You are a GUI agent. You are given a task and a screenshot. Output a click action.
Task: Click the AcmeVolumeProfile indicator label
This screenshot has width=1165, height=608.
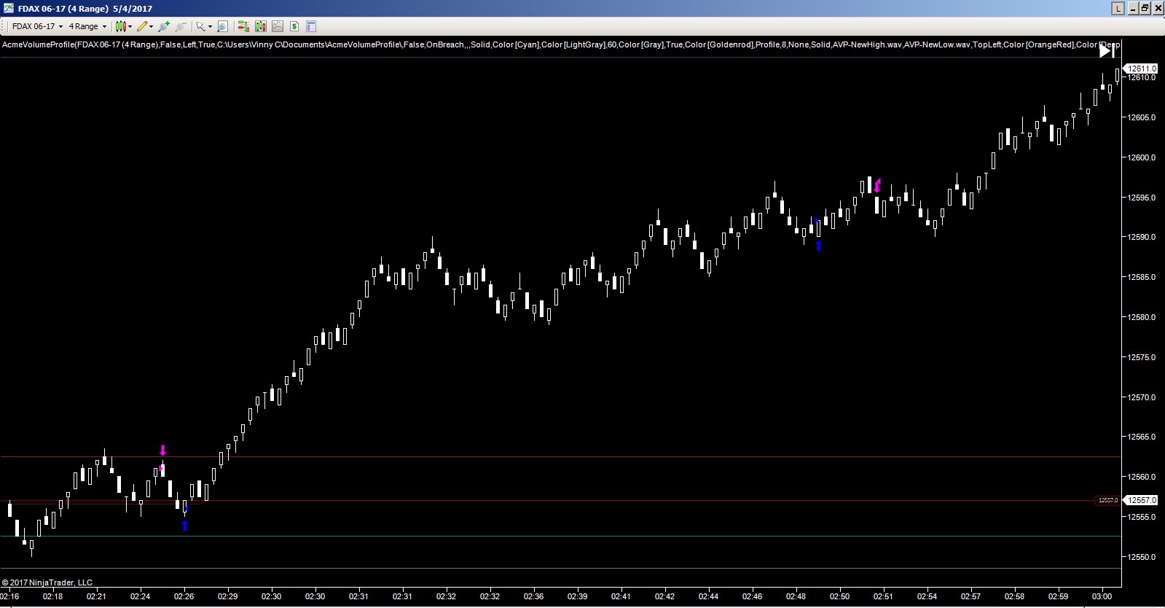(560, 45)
